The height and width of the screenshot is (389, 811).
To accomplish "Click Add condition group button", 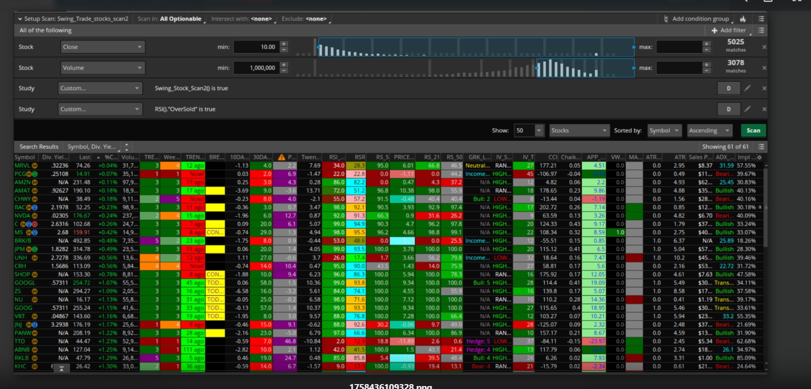I will pyautogui.click(x=696, y=19).
